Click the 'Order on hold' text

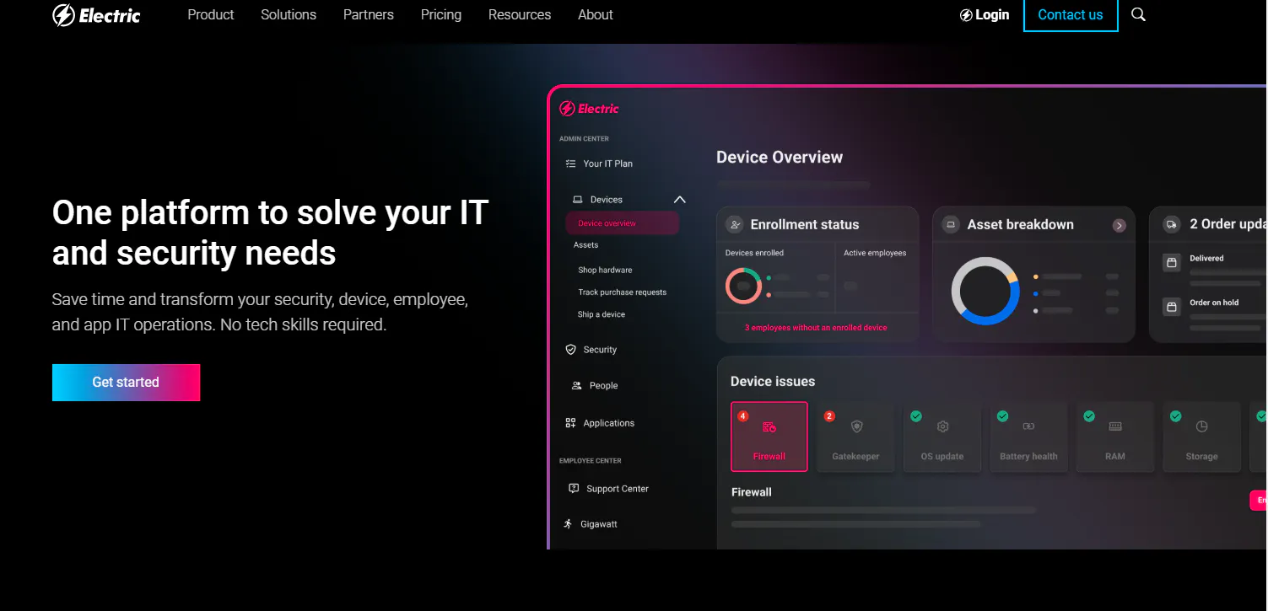1214,303
